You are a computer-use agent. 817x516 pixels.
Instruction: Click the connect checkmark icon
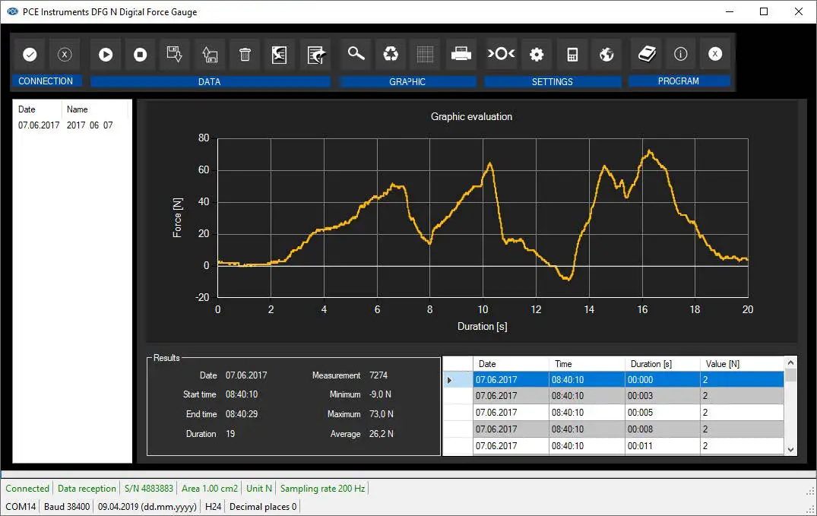pos(30,54)
